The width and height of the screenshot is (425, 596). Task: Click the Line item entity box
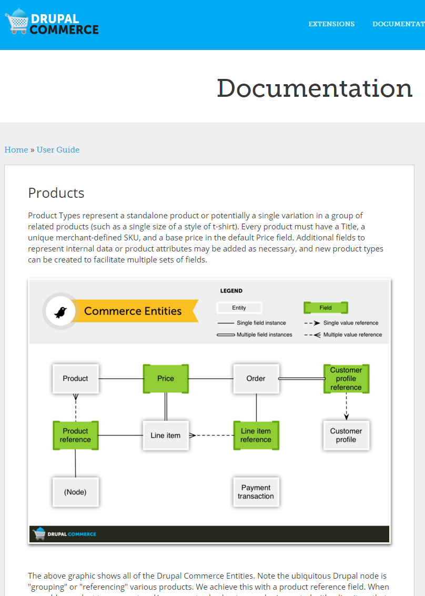(x=166, y=436)
